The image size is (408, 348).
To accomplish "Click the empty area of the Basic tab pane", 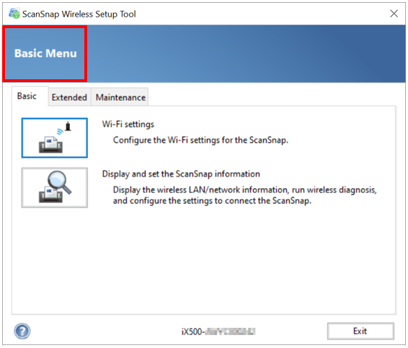I will click(x=203, y=260).
